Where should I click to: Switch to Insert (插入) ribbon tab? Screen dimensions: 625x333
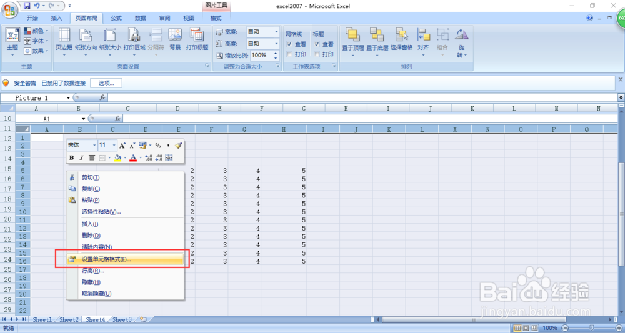tap(57, 18)
